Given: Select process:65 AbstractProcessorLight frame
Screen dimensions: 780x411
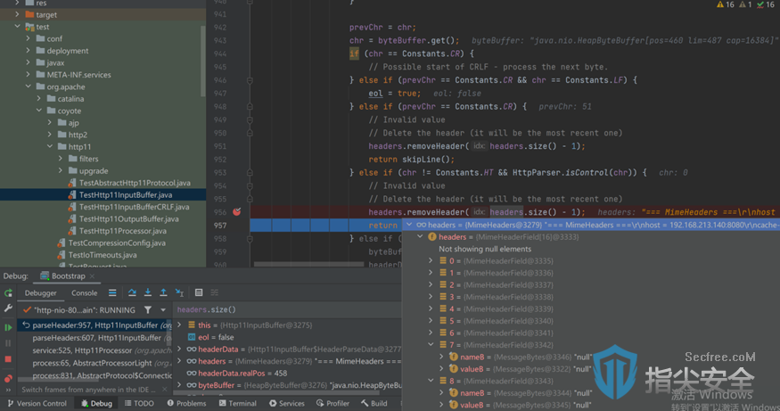Looking at the screenshot, I should (94, 363).
